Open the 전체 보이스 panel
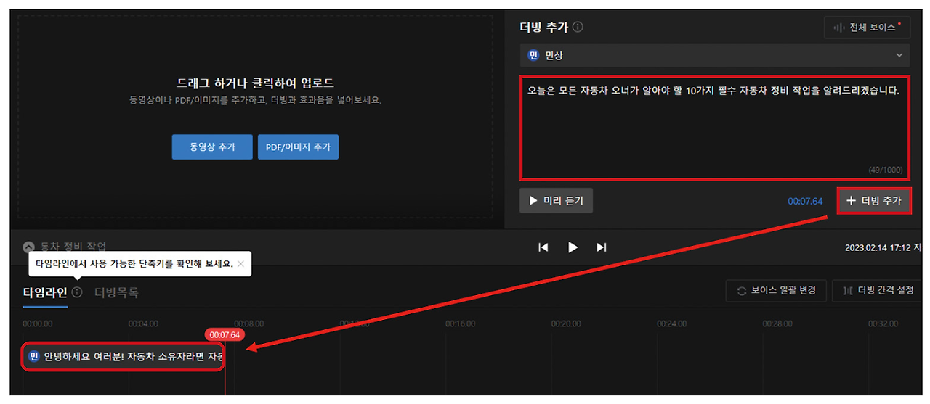The width and height of the screenshot is (930, 404). click(x=868, y=28)
